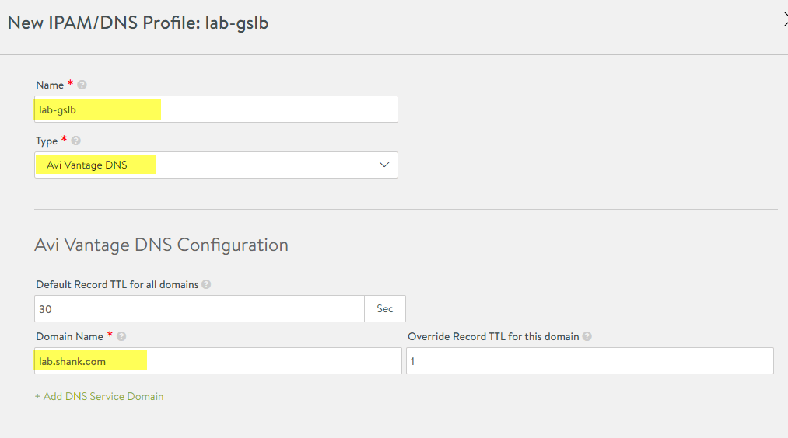Click the Domain Name help icon
Screen dimensions: 788x438
tap(121, 336)
